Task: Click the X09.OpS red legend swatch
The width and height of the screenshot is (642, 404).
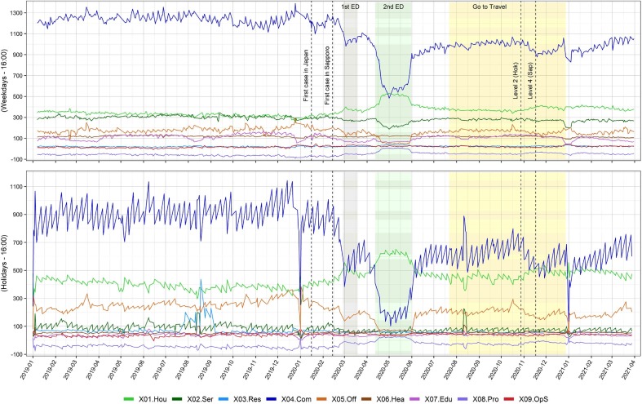Action: 509,399
